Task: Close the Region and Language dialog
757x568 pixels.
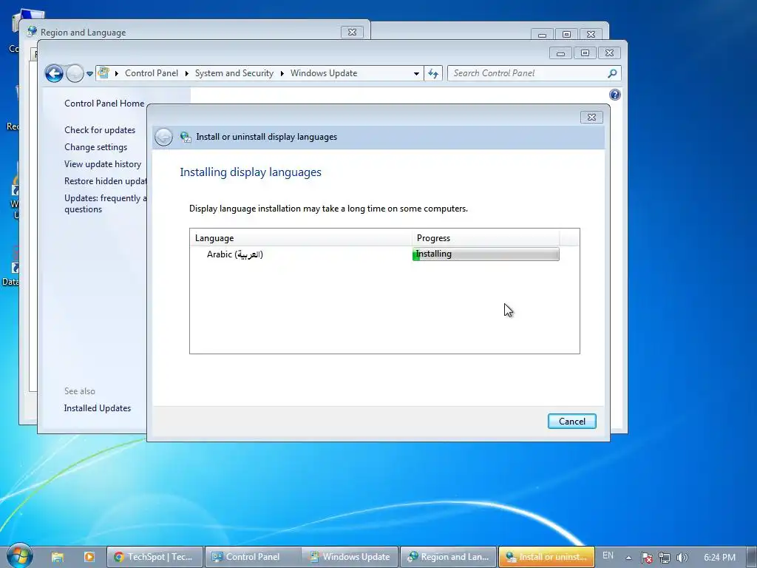Action: coord(352,33)
